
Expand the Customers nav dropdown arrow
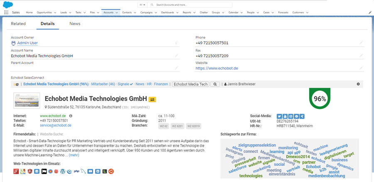(x=307, y=12)
